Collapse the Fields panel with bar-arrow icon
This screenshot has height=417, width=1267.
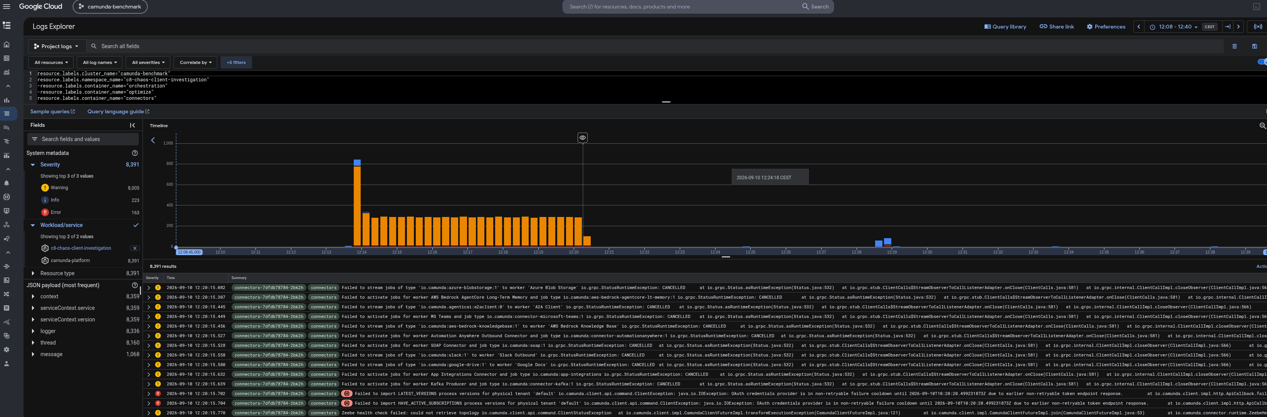(x=132, y=125)
